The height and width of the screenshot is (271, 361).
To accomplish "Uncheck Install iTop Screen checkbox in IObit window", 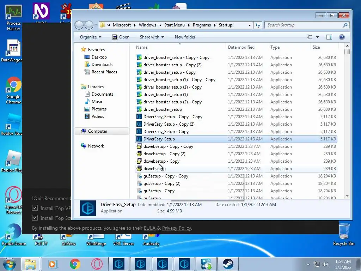I will pos(35,218).
